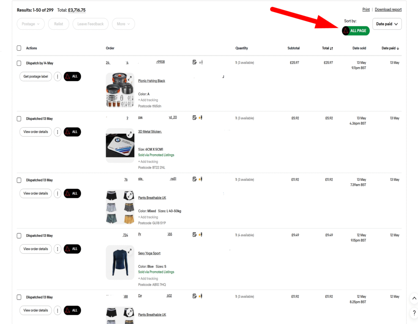Click the scroll-to-top arrow button
Image resolution: width=418 pixels, height=324 pixels.
(414, 299)
